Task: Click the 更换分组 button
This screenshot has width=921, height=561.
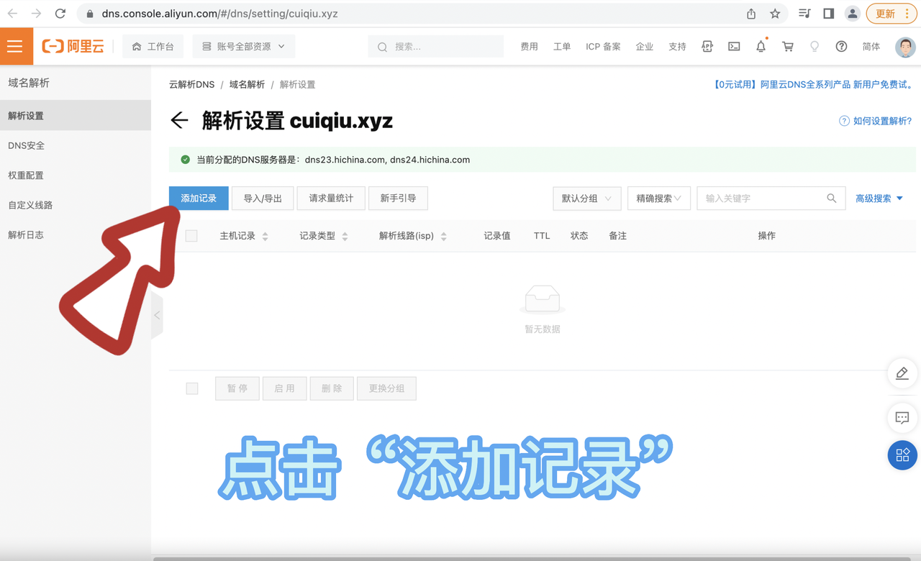Action: pyautogui.click(x=387, y=388)
